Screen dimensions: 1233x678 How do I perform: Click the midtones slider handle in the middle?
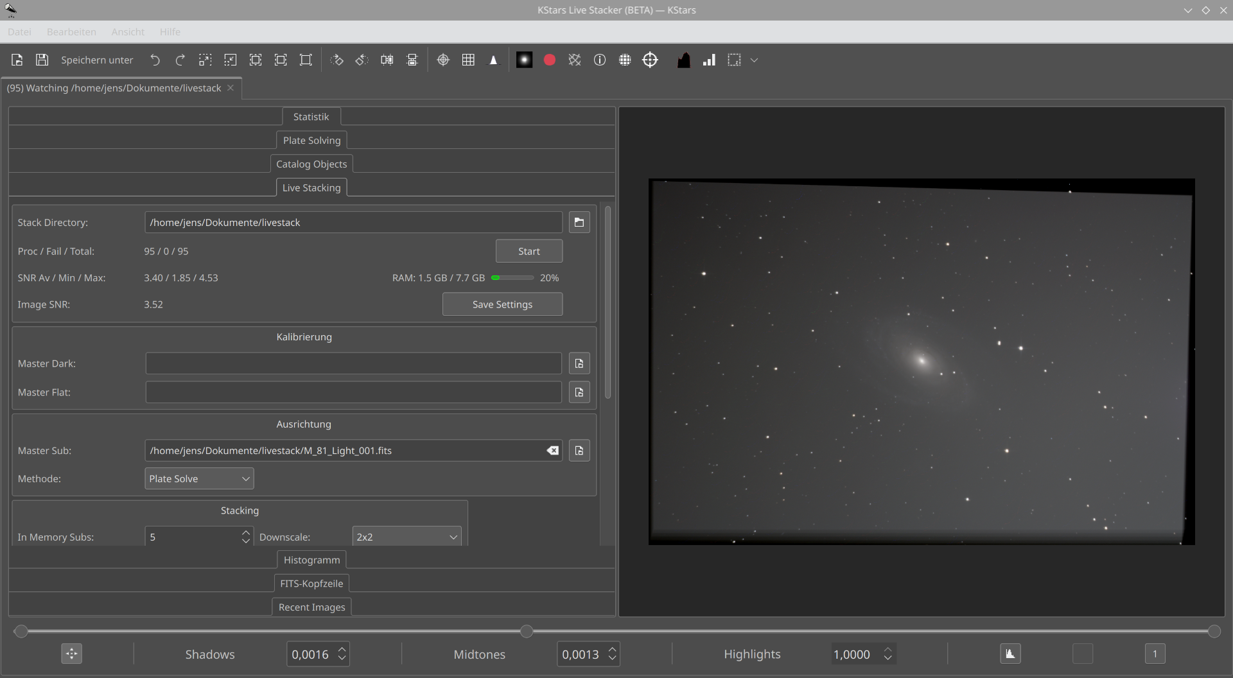point(527,631)
